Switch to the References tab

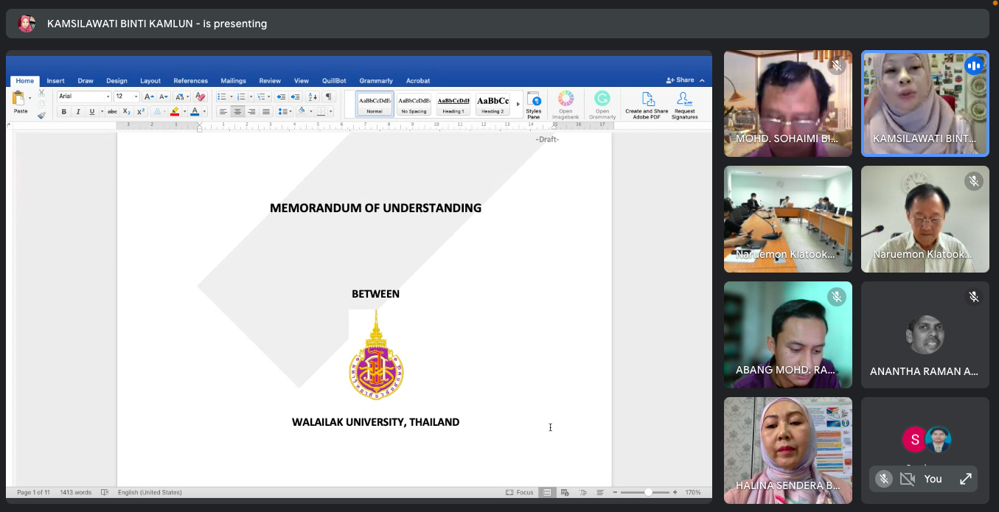[190, 81]
